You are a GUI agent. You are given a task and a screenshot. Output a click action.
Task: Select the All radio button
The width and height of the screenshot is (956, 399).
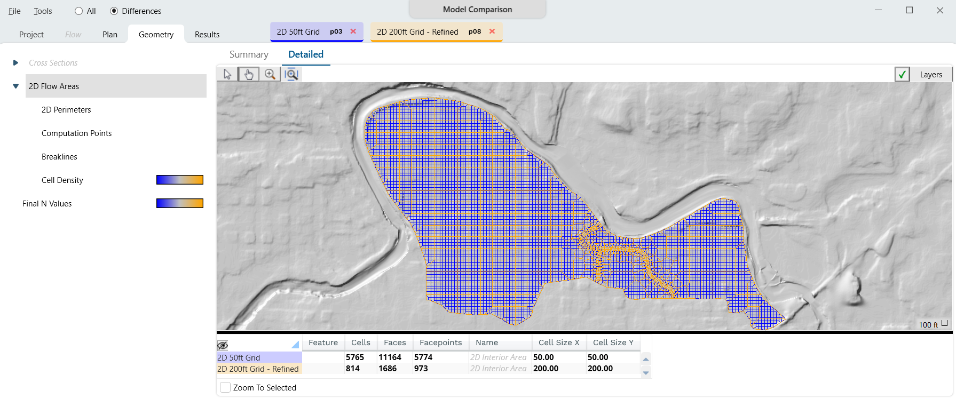click(79, 11)
